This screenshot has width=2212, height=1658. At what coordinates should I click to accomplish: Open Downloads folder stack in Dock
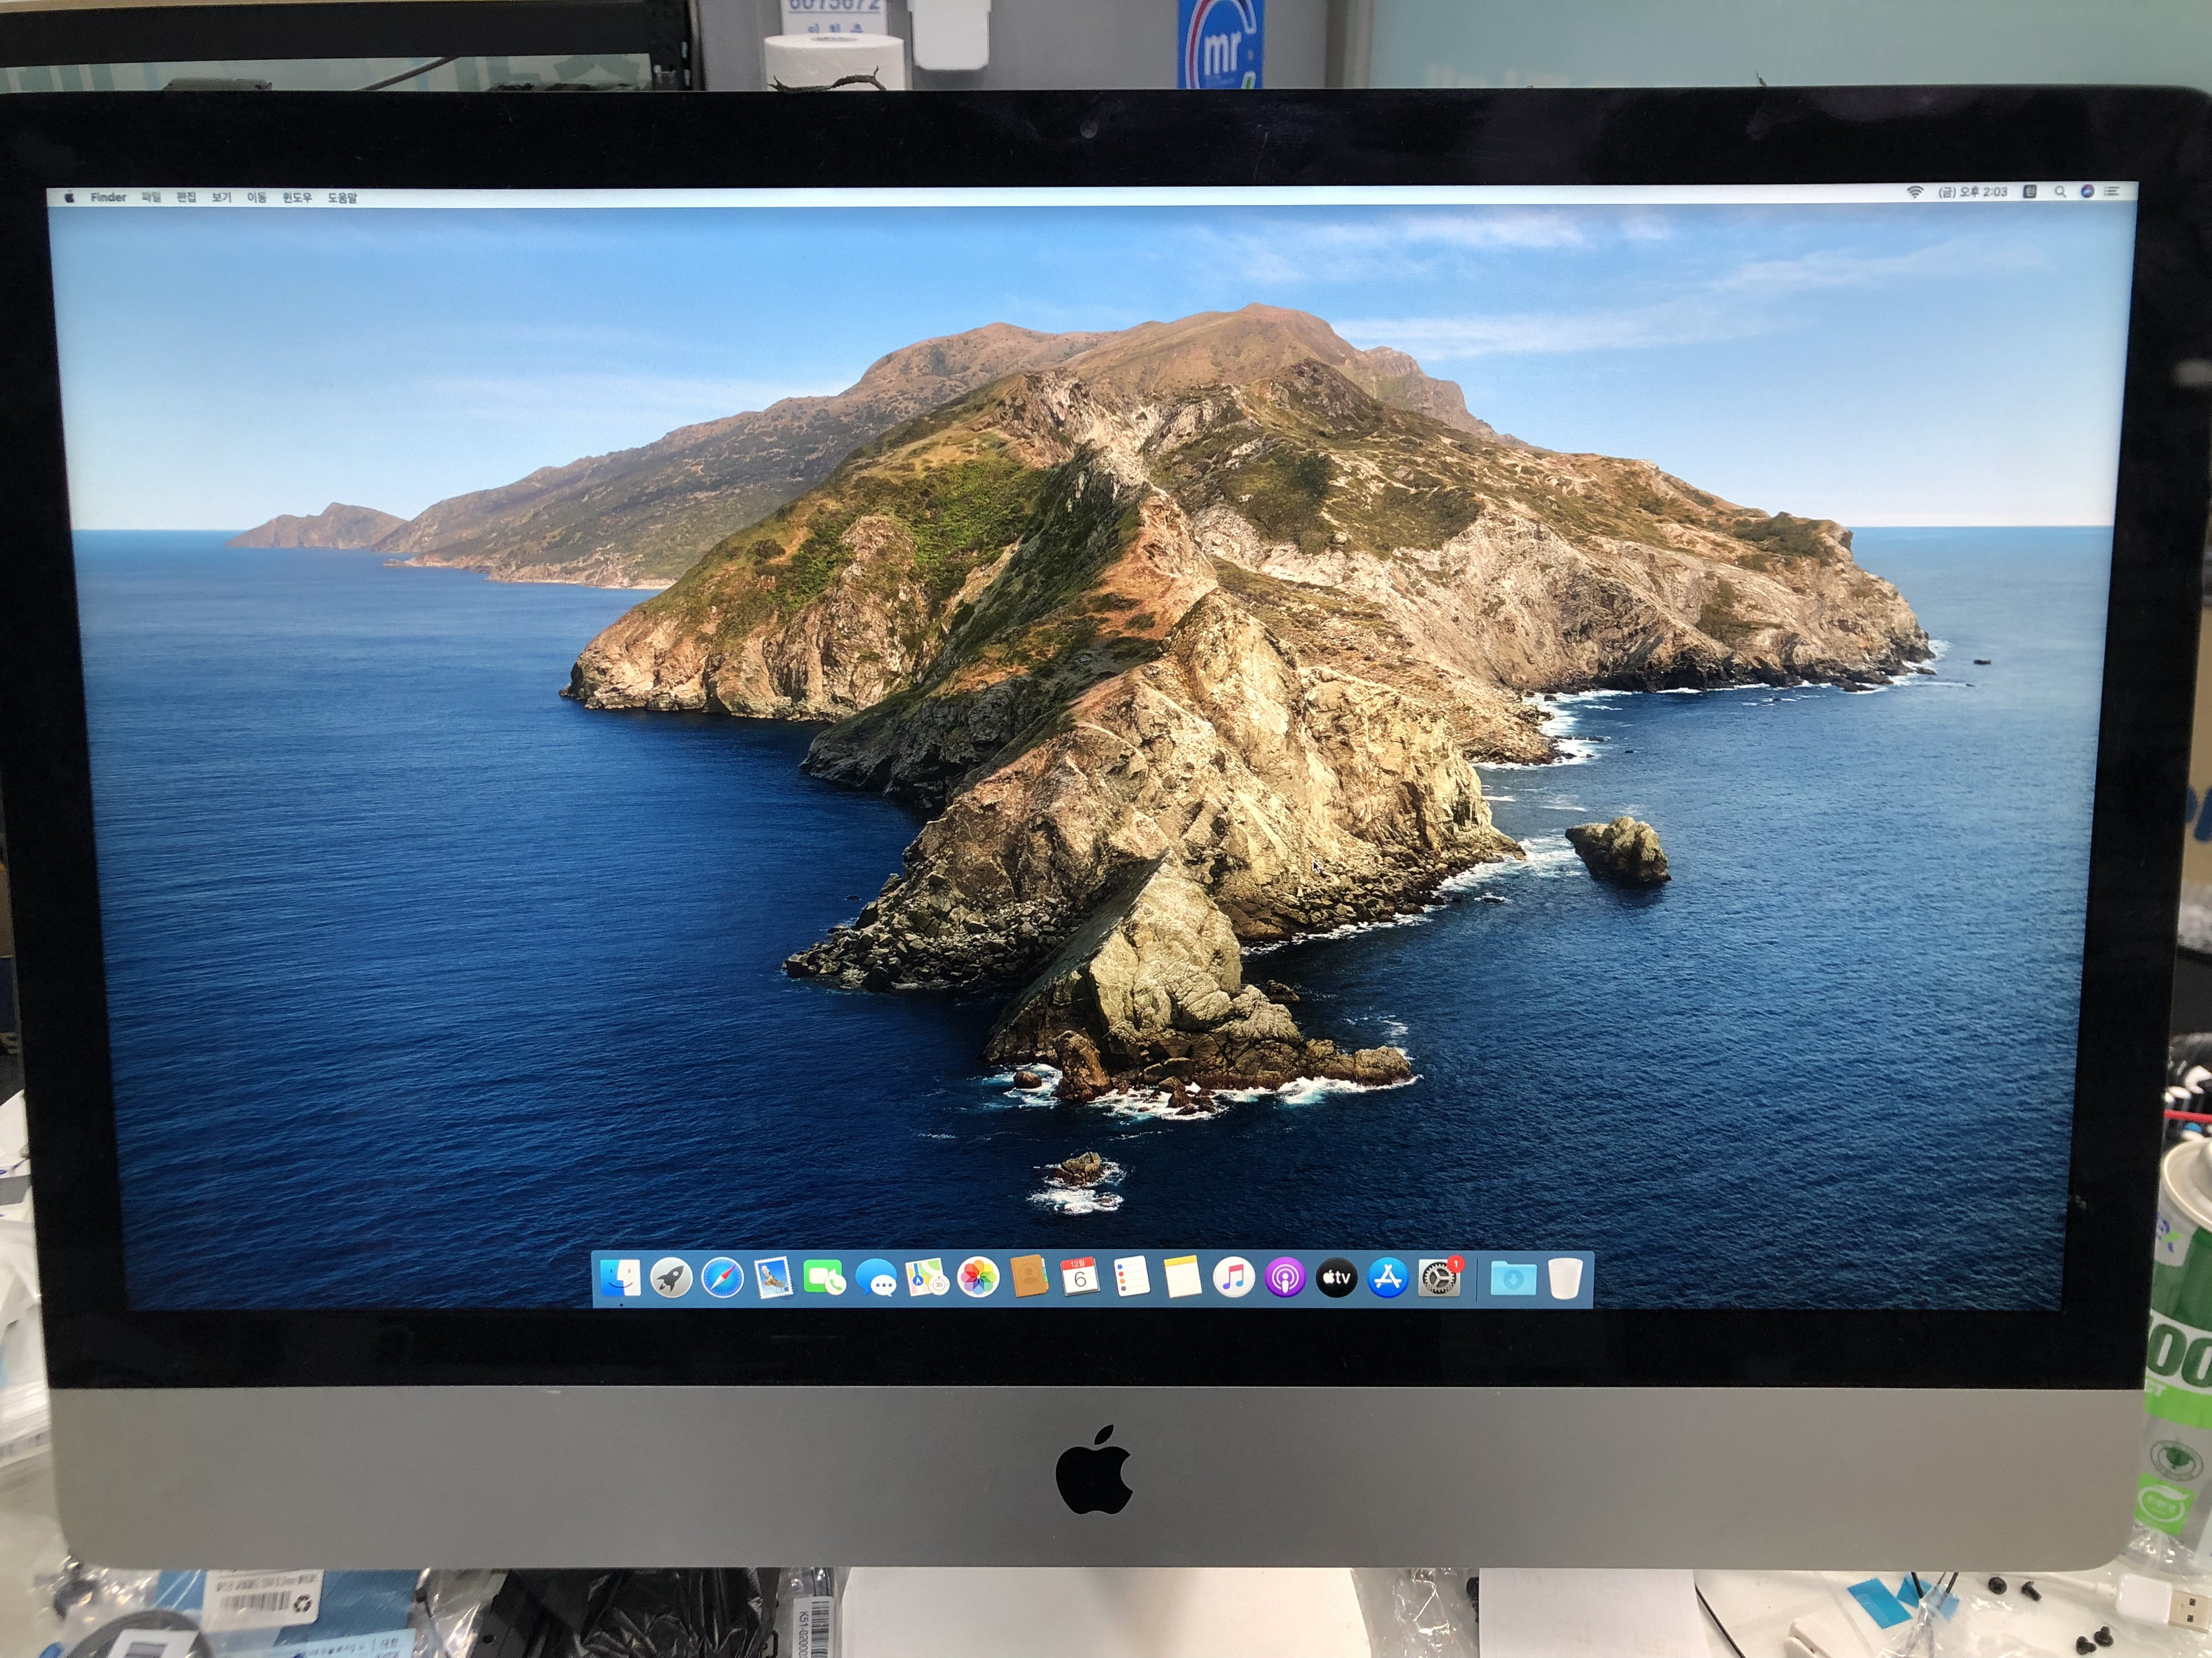1513,1277
